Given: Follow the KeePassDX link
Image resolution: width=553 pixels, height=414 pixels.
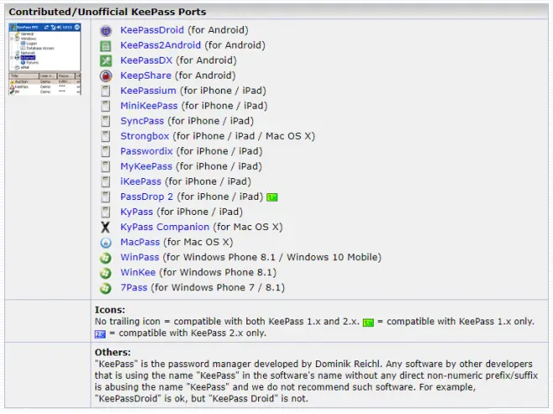Looking at the screenshot, I should pos(147,60).
